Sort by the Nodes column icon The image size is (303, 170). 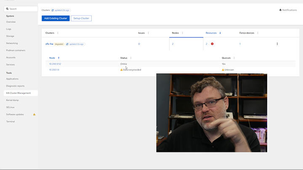pyautogui.click(x=182, y=33)
